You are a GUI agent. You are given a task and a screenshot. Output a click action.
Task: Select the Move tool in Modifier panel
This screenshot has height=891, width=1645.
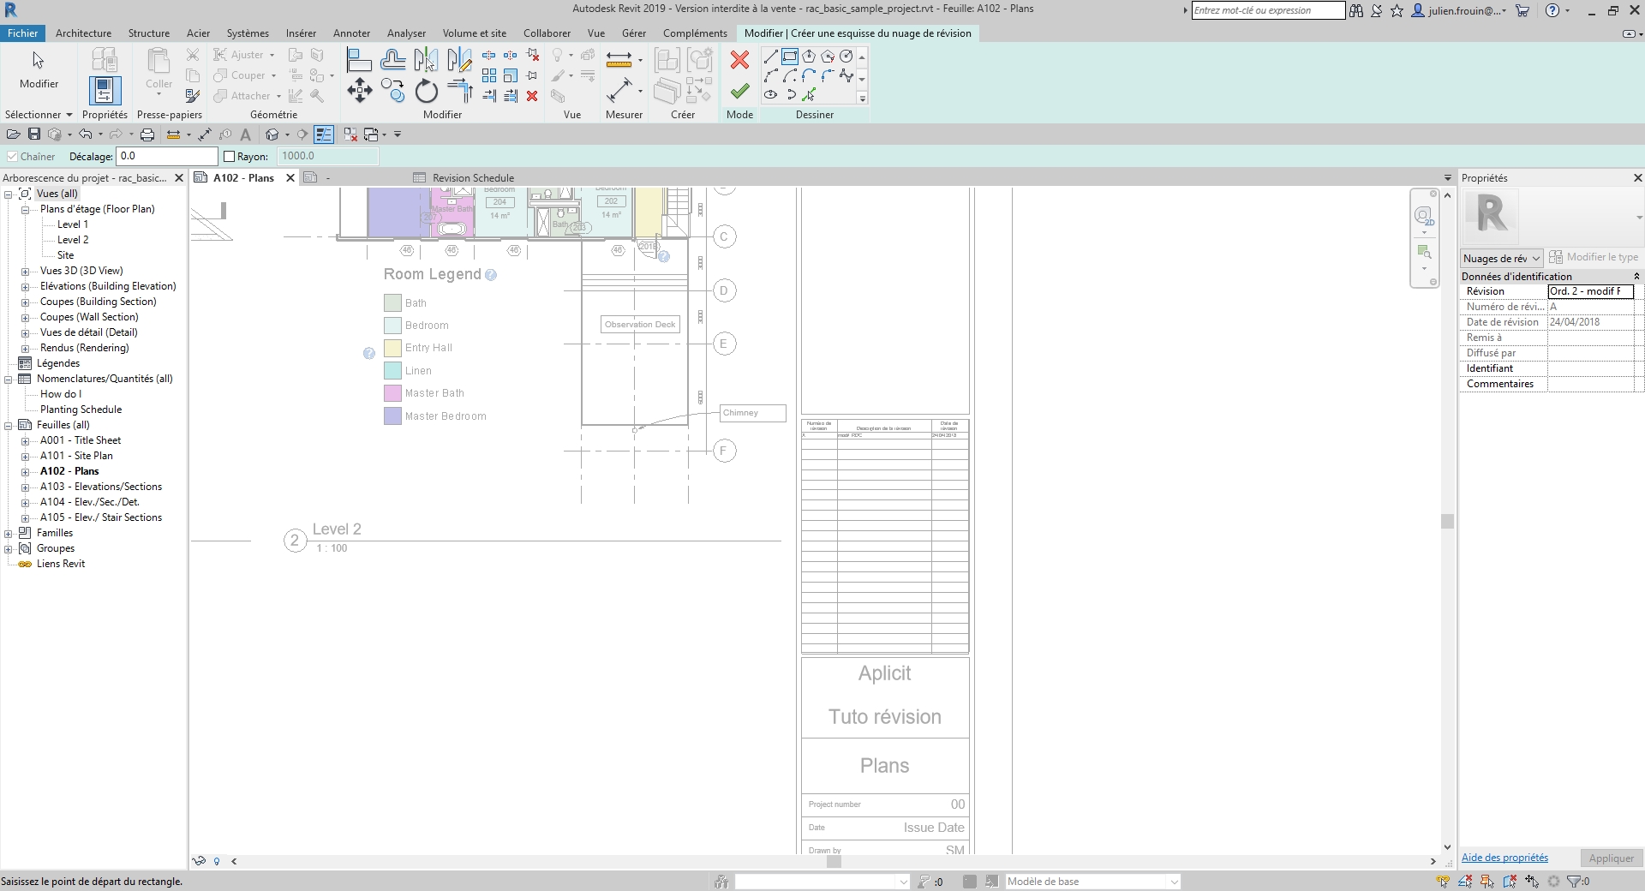coord(359,90)
